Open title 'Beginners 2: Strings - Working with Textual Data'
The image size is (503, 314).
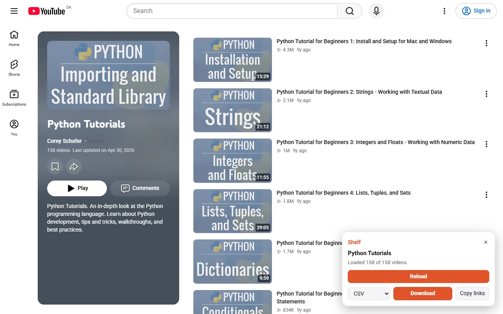[x=359, y=92]
